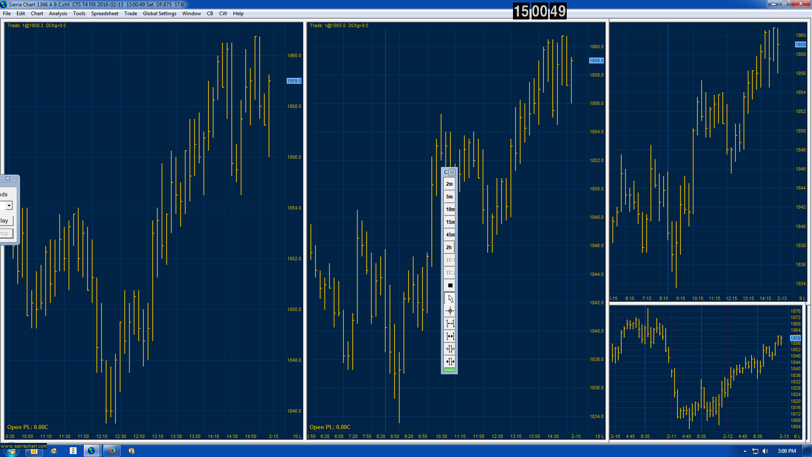Click the 45m timeframe button
Image resolution: width=812 pixels, height=457 pixels.
pos(450,235)
